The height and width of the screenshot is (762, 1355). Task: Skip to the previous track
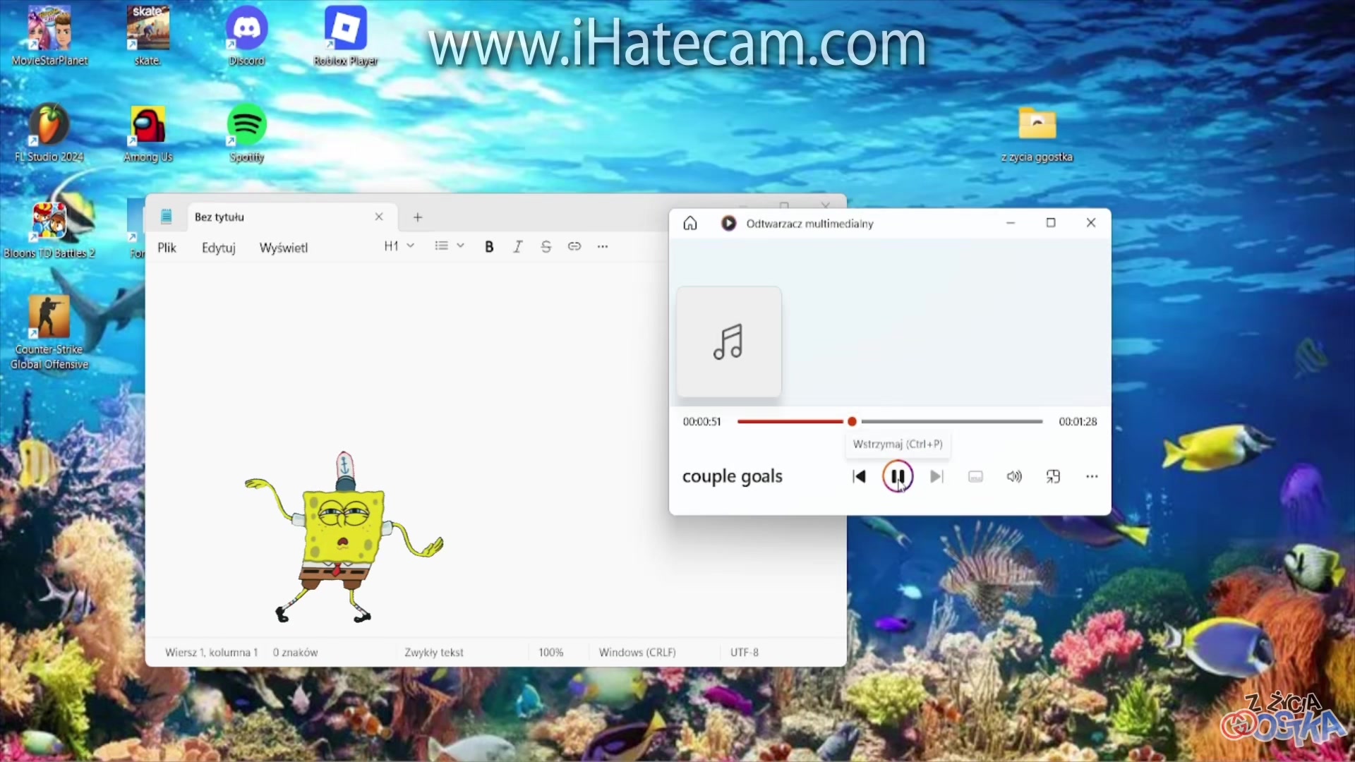pos(859,476)
